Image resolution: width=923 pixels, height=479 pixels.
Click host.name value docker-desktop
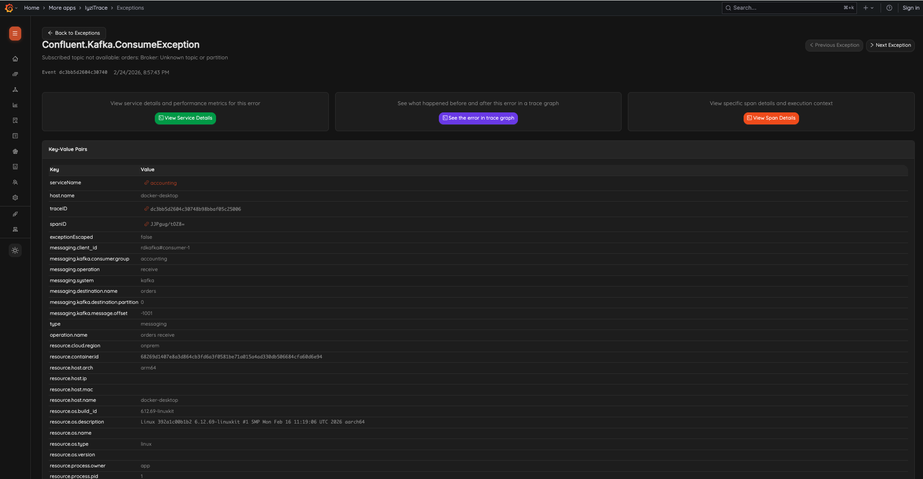159,196
